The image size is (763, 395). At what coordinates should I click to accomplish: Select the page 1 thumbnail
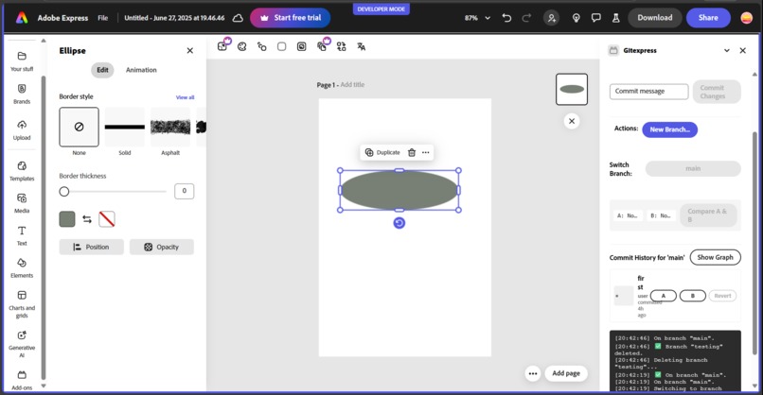(572, 90)
